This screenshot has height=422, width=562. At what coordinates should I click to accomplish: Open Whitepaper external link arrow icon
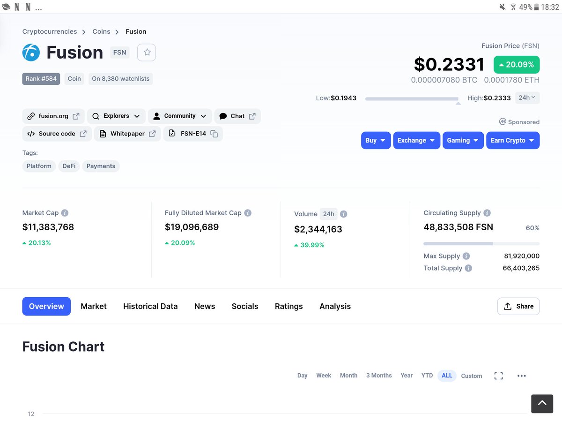click(x=152, y=134)
